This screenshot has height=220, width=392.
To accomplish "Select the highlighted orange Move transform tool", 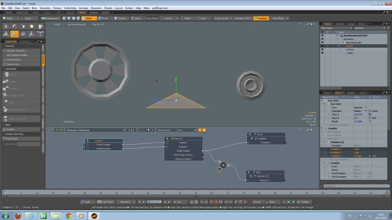I will [14, 34].
